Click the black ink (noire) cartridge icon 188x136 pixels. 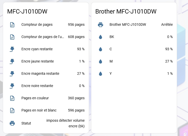(12, 86)
